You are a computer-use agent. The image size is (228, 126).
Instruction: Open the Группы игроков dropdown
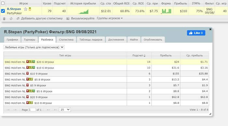coord(110,18)
